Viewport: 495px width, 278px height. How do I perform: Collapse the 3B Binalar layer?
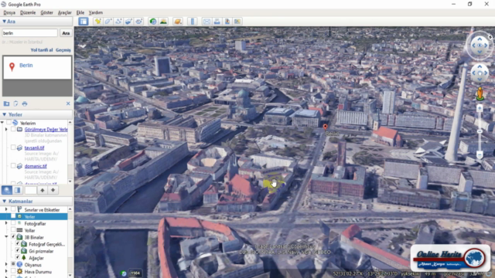(6, 237)
